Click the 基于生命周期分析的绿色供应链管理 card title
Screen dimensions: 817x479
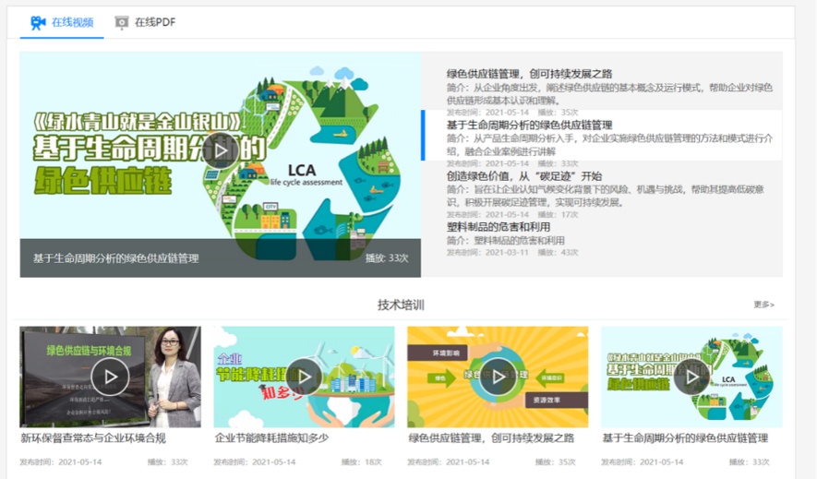coord(685,438)
